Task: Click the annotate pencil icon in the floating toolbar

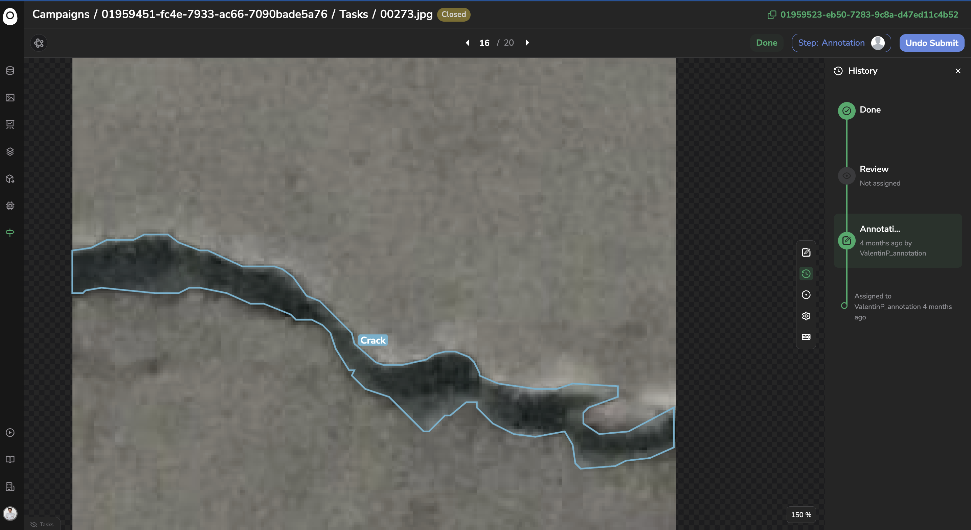Action: [x=806, y=252]
